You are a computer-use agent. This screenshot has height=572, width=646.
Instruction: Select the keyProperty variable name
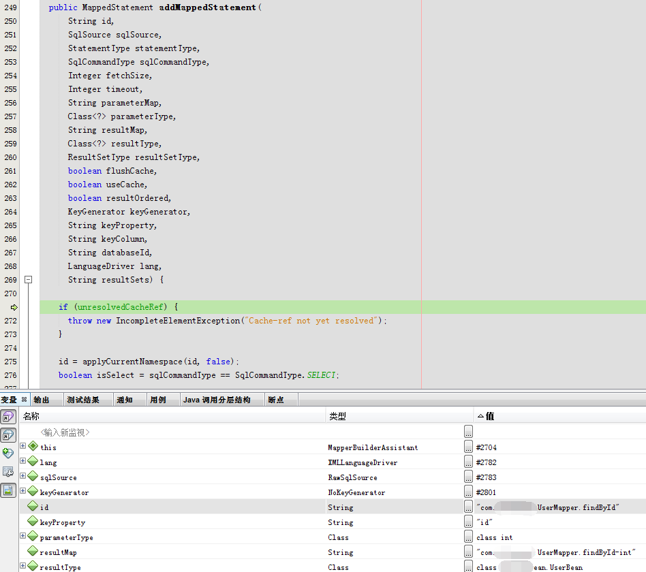63,522
